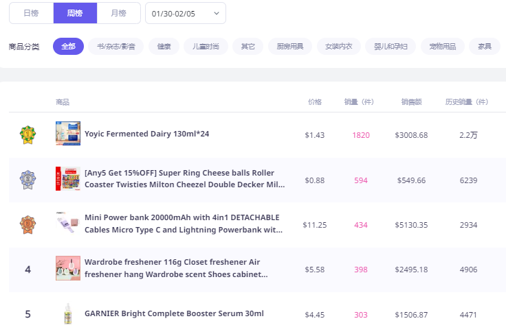Open the Yoyic Fermented Dairy product thumbnail
Image resolution: width=506 pixels, height=334 pixels.
68,134
